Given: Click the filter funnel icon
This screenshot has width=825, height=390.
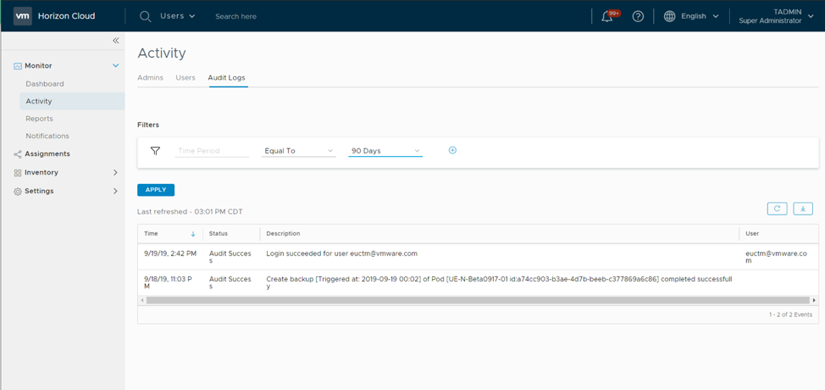Looking at the screenshot, I should [155, 151].
